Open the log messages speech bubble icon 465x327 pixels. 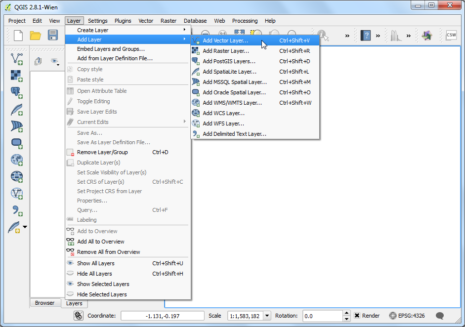439,316
